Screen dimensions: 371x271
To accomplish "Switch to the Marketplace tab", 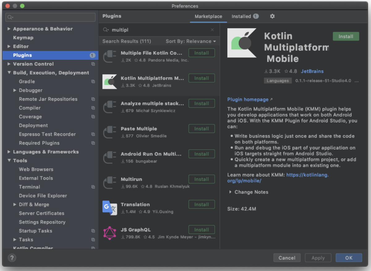I will 208,16.
